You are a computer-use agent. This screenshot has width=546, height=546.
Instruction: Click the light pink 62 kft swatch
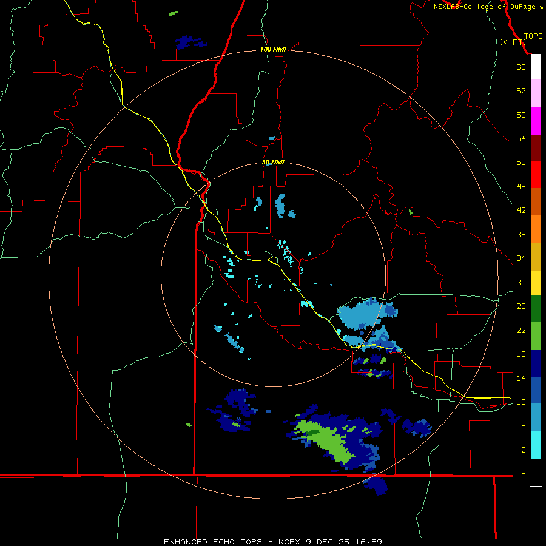[x=536, y=93]
